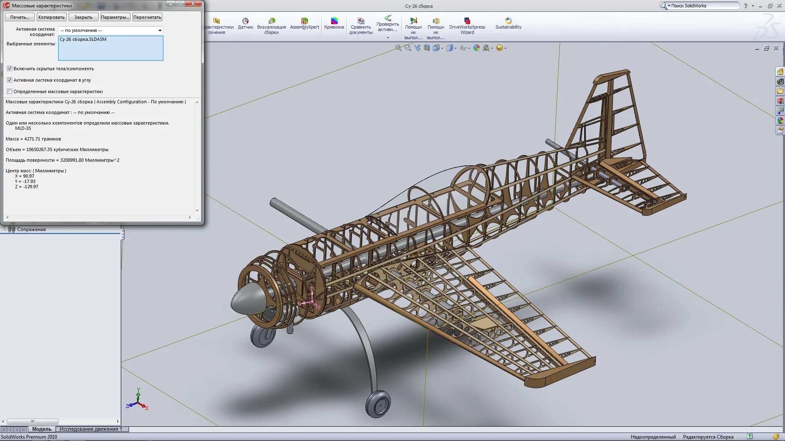
Task: Uncheck Активная система координат в углу
Action: tap(9, 80)
